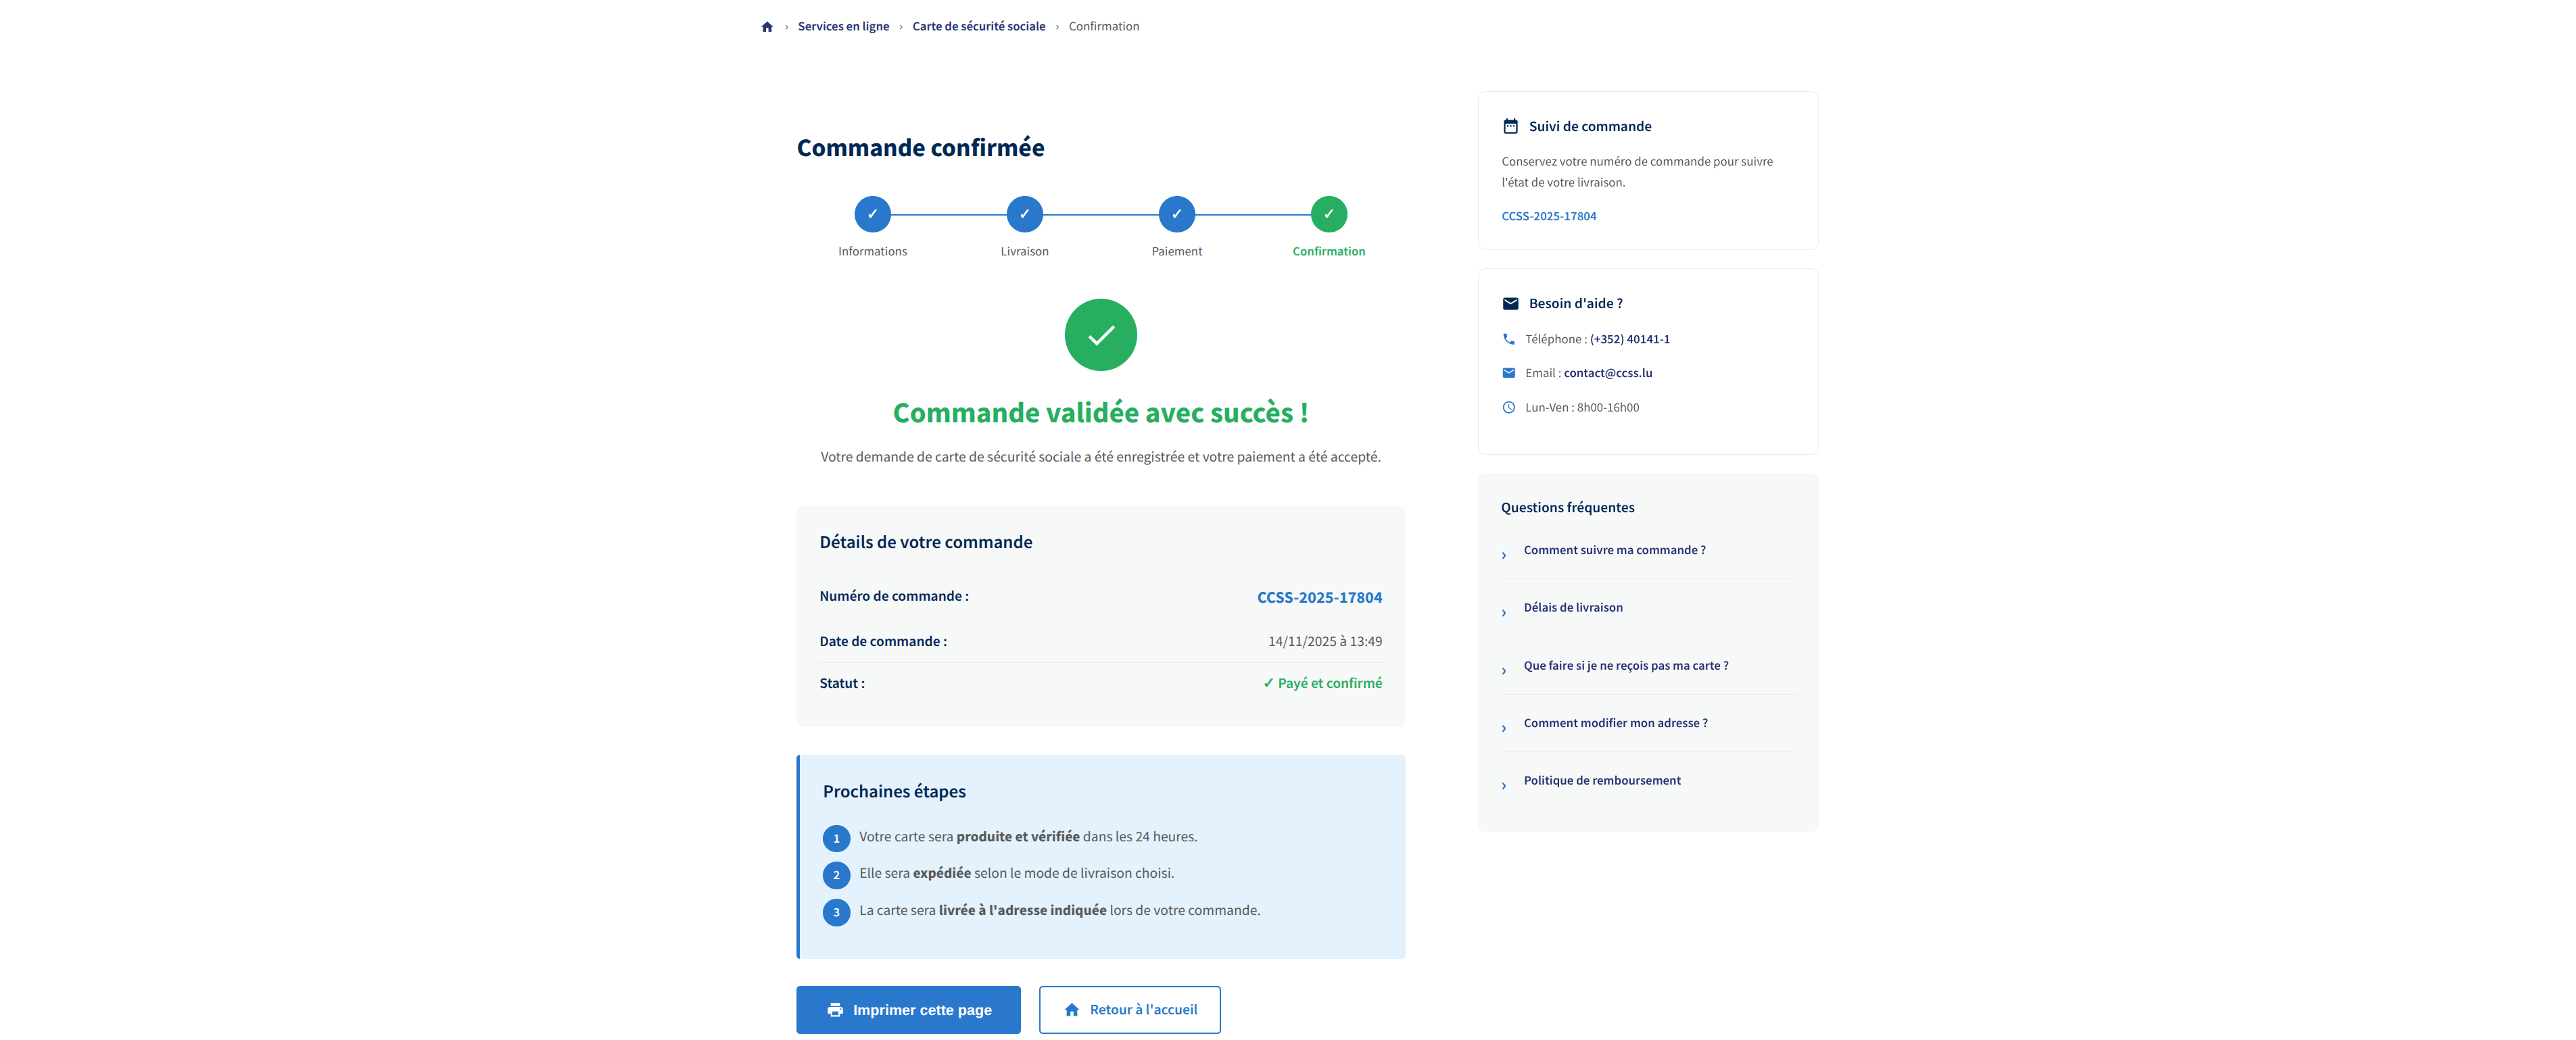
Task: Click the Livraison step circle
Action: coord(1024,214)
